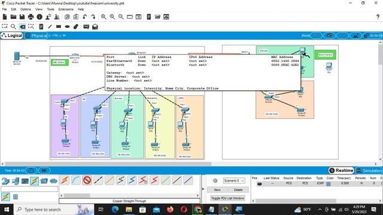This screenshot has height=215, width=383.
Task: Click Delete scenario button
Action: coord(238,190)
